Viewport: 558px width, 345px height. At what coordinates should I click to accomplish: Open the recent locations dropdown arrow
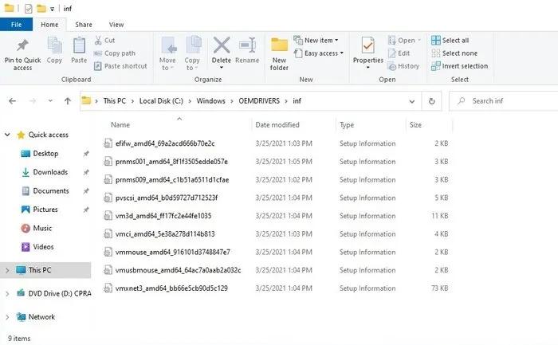click(x=50, y=101)
